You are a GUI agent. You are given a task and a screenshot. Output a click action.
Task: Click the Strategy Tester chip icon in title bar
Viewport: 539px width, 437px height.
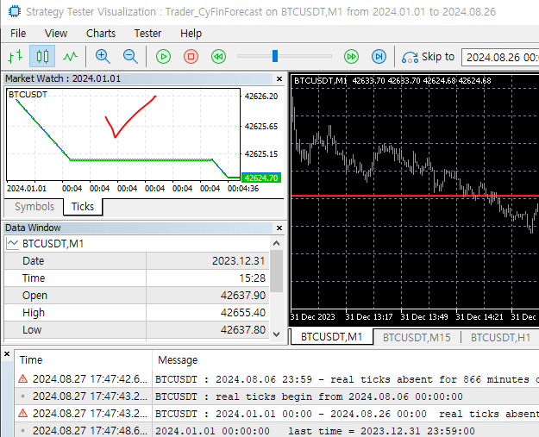click(x=14, y=11)
